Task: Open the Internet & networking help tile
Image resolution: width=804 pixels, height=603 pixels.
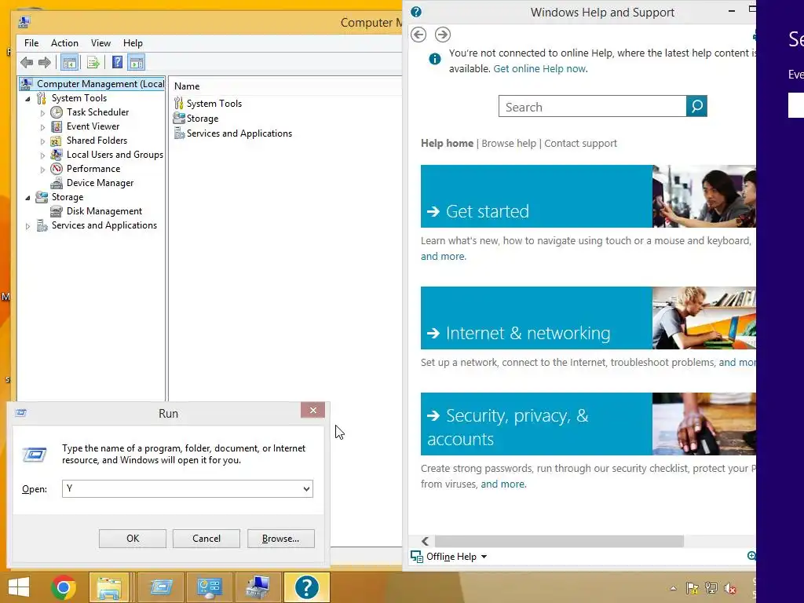Action: pyautogui.click(x=588, y=318)
